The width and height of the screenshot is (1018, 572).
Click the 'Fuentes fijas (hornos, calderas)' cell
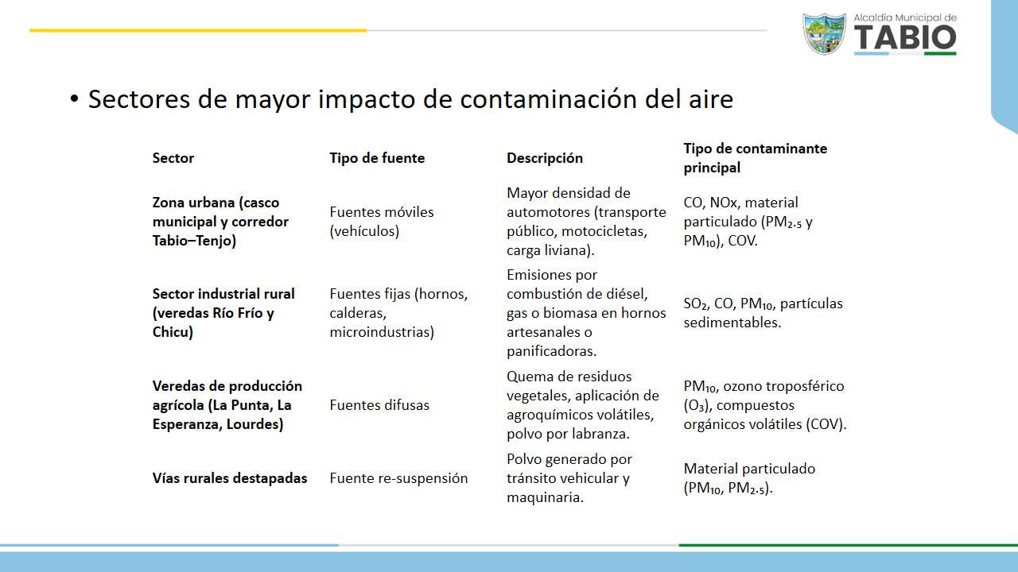398,313
